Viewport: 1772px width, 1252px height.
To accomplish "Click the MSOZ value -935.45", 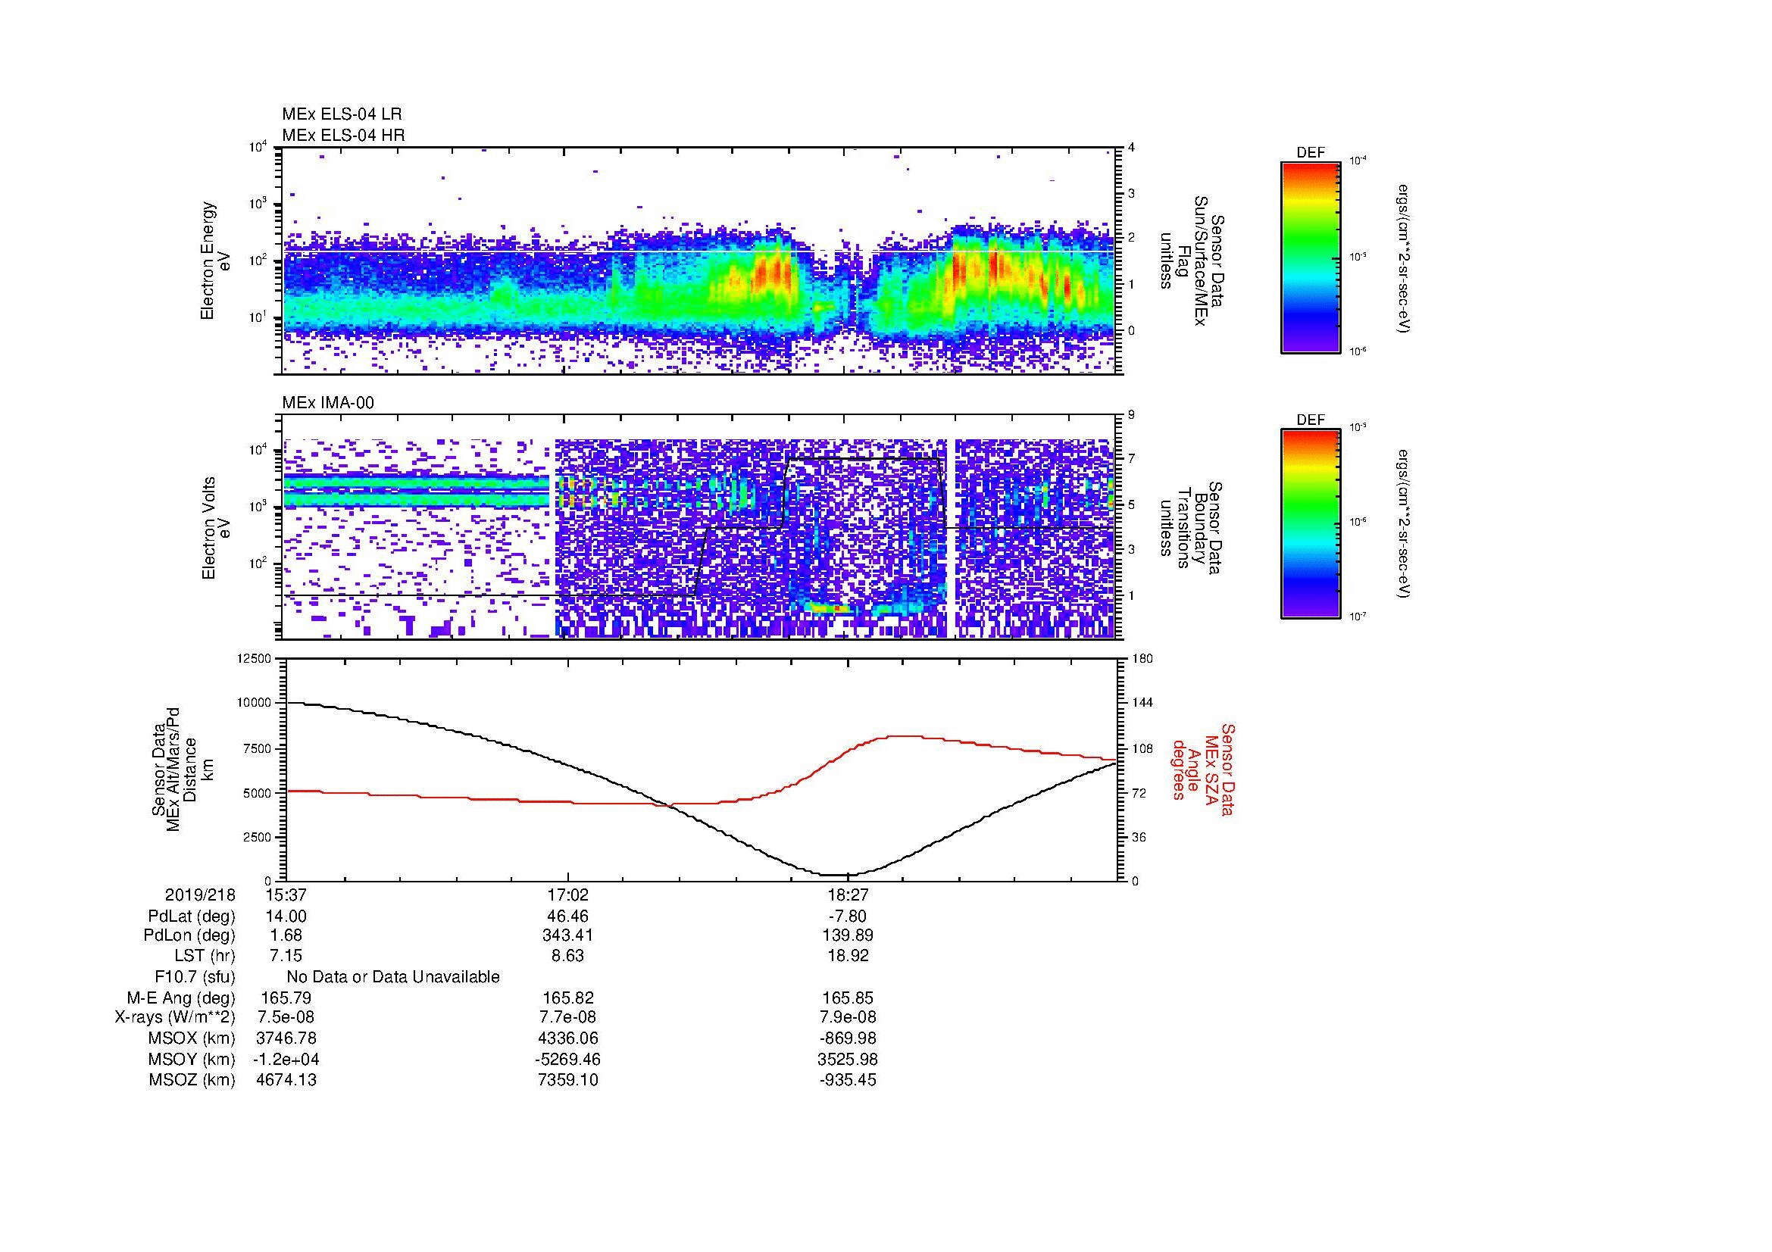I will coord(848,1080).
